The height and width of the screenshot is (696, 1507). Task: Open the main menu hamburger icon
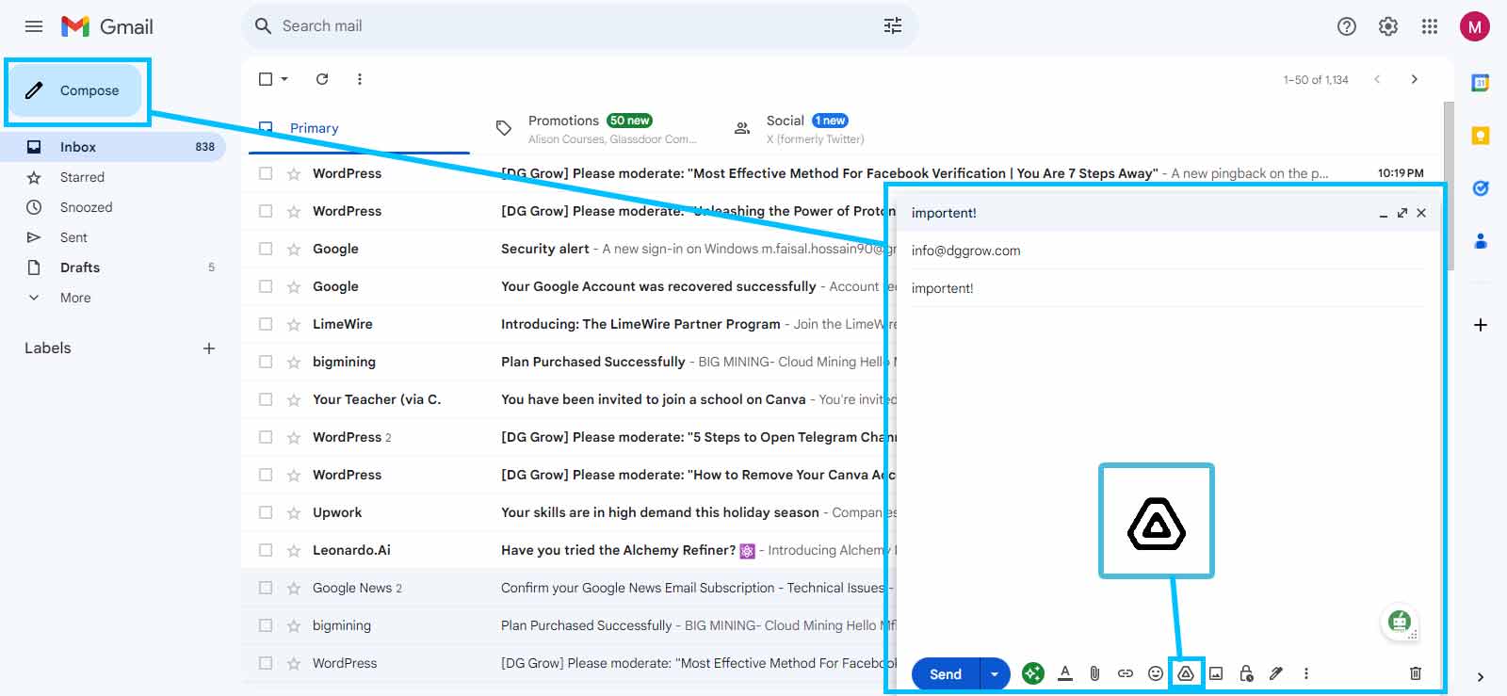click(34, 26)
